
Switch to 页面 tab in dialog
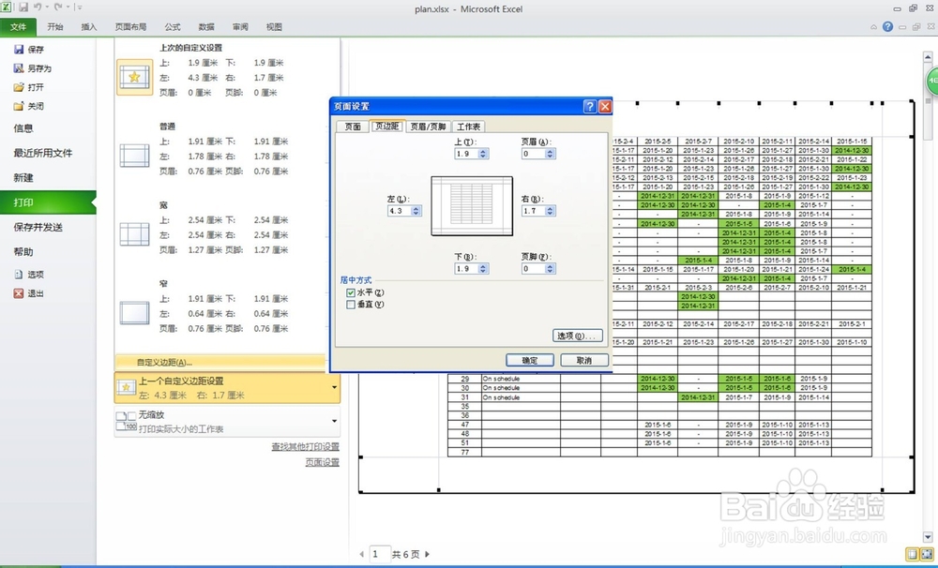coord(353,127)
